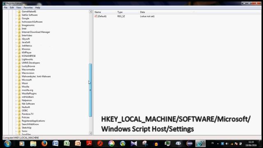Click tree scrollbar down arrow

[x=90, y=133]
